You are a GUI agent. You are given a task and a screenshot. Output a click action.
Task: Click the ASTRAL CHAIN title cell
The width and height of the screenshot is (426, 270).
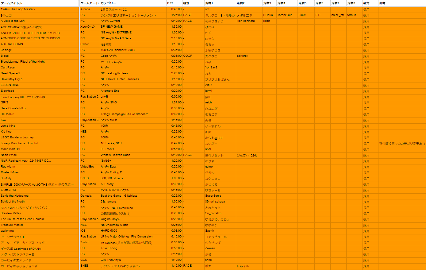click(40, 44)
